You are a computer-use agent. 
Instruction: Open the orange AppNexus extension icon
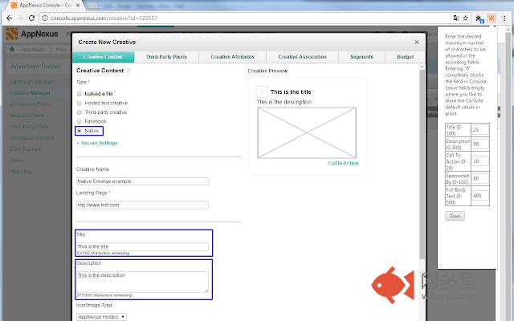491,18
